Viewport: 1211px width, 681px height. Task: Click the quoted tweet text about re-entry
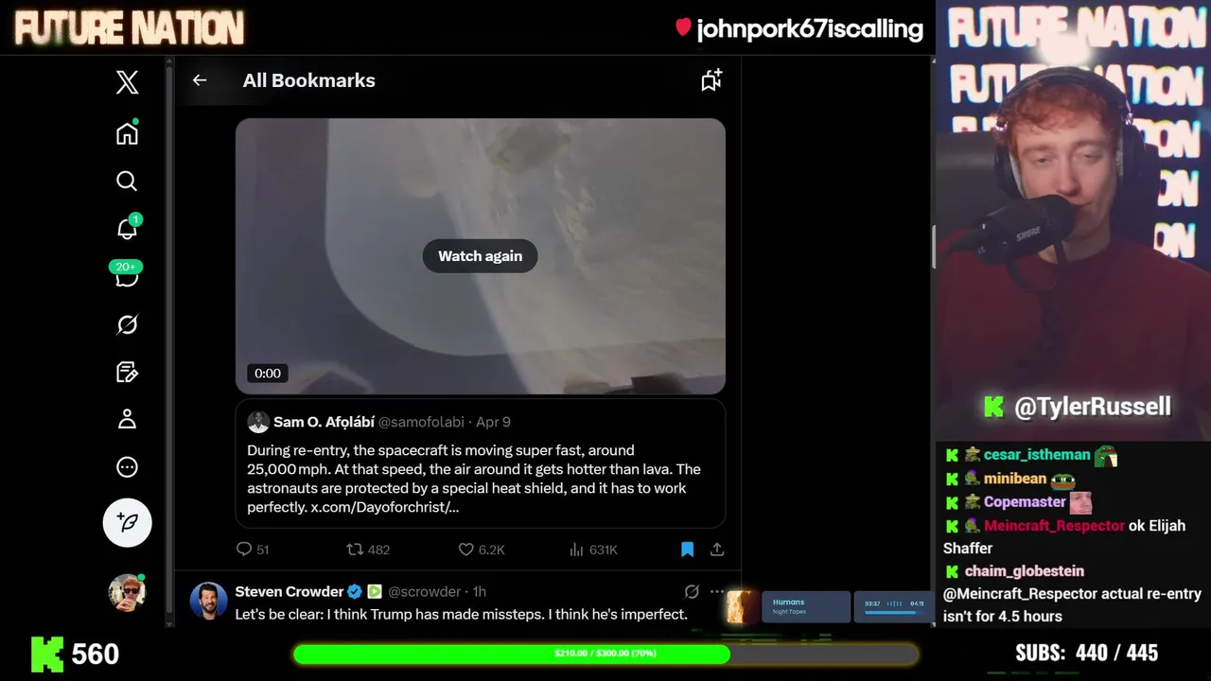[474, 479]
